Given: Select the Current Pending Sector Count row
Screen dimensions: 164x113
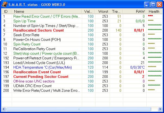Looking at the screenshot, I should pos(82,77).
